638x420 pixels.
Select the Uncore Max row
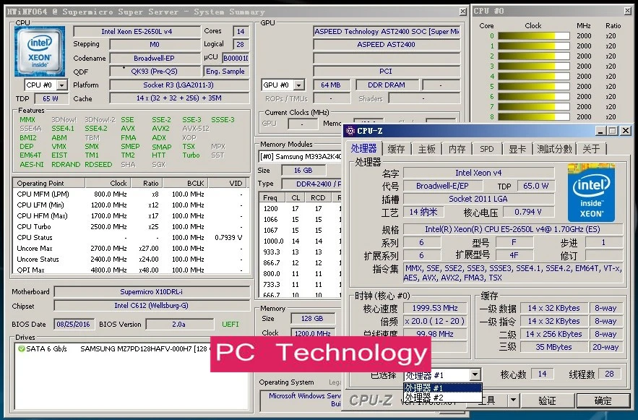tap(131, 248)
